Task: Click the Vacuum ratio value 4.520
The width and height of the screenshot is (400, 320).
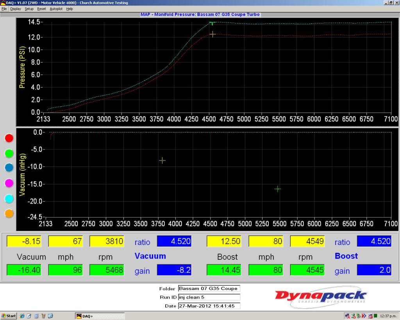Action: tap(174, 241)
